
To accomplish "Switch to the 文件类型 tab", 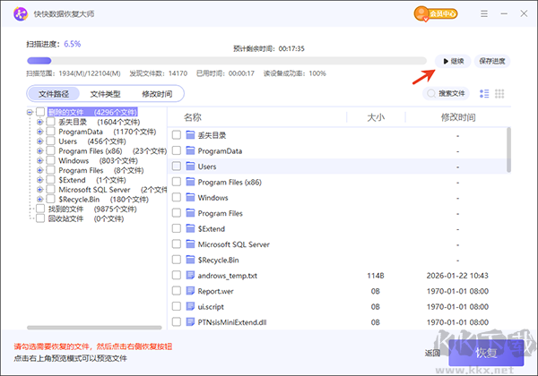I will 105,93.
